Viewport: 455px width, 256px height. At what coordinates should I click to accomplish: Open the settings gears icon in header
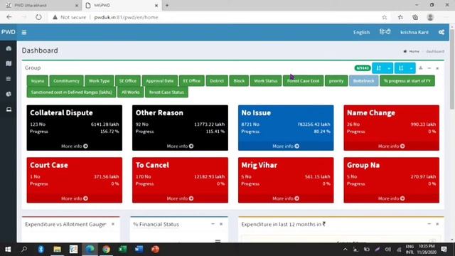[x=441, y=32]
